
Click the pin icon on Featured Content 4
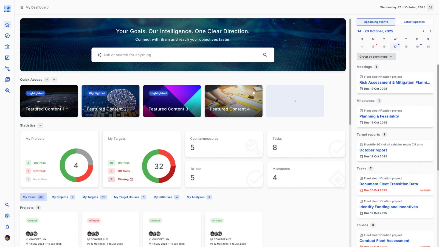254,94
